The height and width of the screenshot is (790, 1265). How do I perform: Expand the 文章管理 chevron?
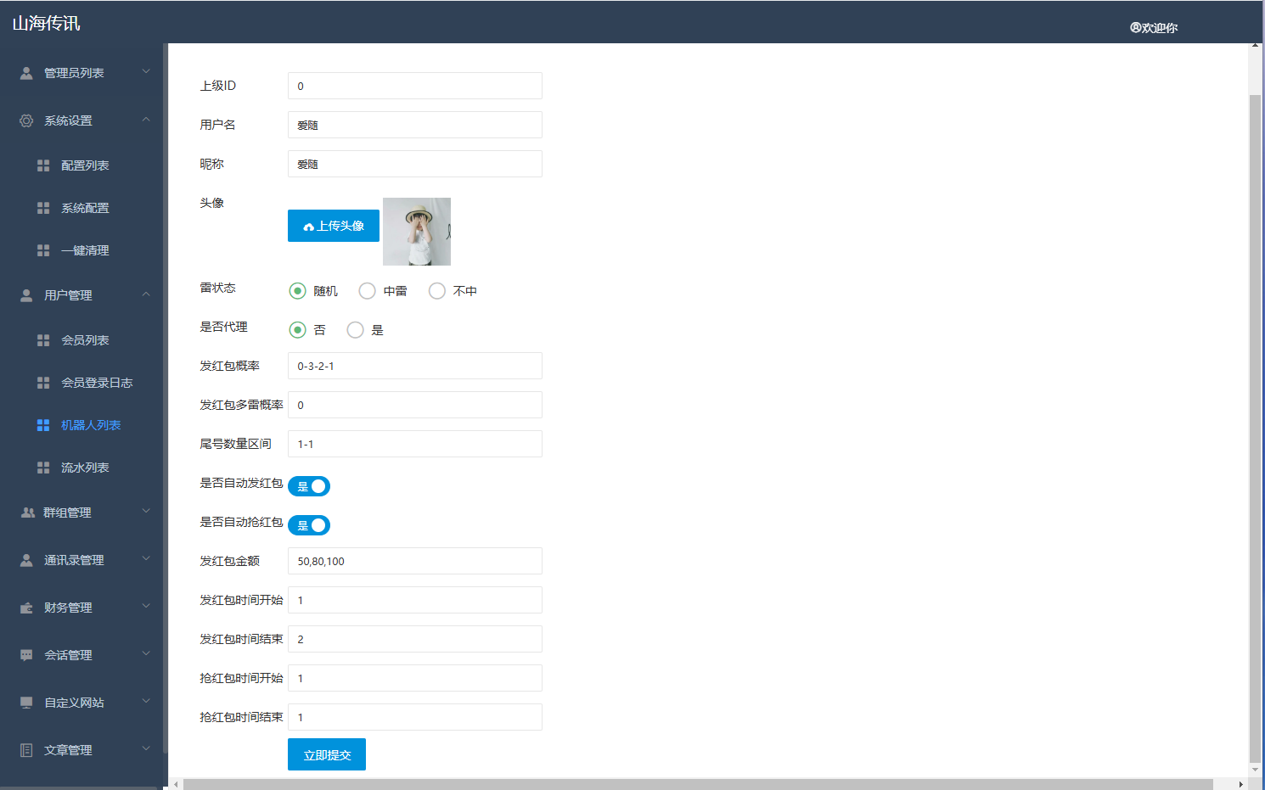[x=146, y=749]
